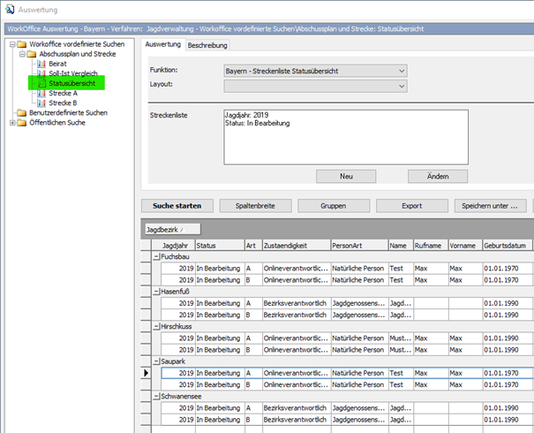The height and width of the screenshot is (433, 534).
Task: Click the Statusübersicht report icon
Action: point(41,83)
